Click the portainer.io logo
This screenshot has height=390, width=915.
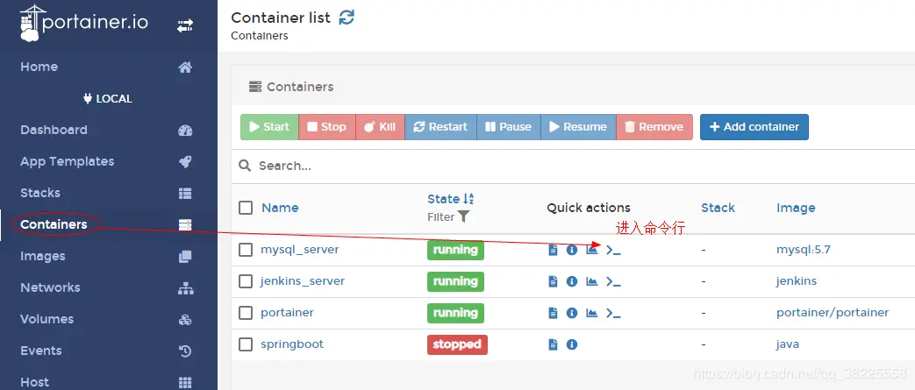(84, 22)
